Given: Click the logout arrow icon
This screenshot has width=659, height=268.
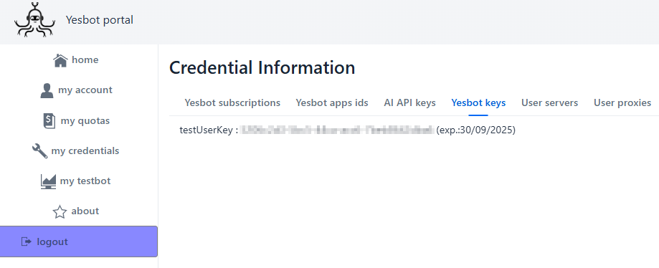Looking at the screenshot, I should (26, 241).
